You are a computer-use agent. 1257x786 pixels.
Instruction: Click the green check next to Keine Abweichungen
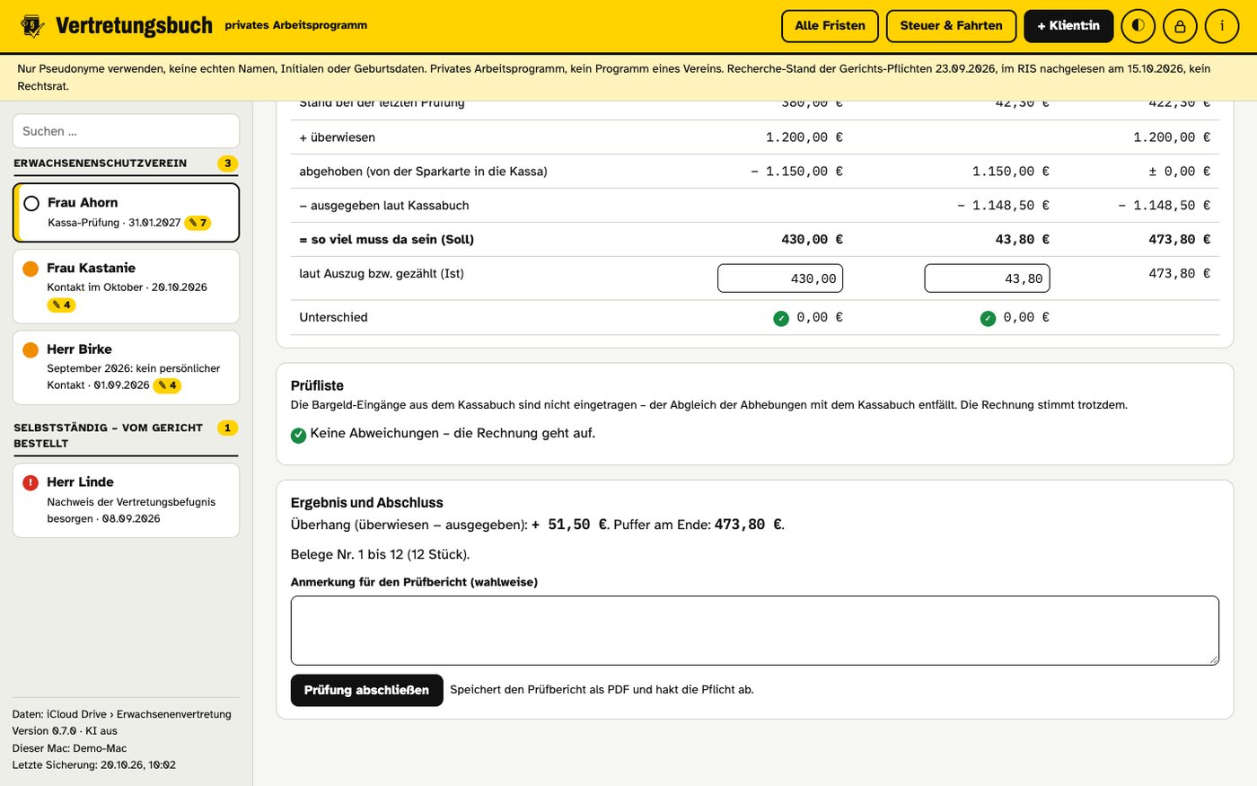(299, 436)
